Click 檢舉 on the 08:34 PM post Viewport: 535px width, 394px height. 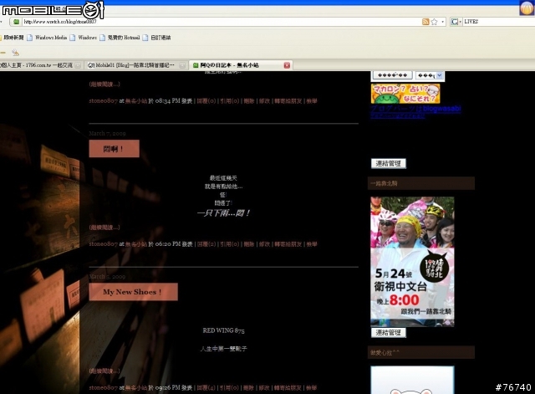(x=312, y=101)
